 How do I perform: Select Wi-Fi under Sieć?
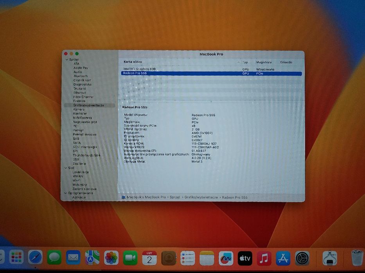[76, 180]
